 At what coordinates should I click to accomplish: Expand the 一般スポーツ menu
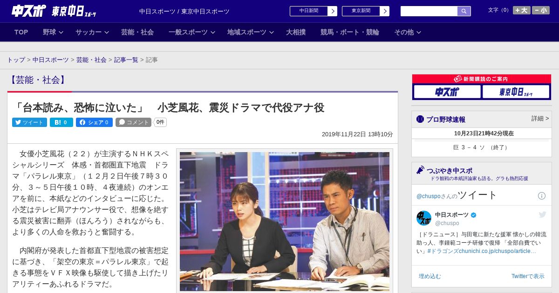point(192,32)
